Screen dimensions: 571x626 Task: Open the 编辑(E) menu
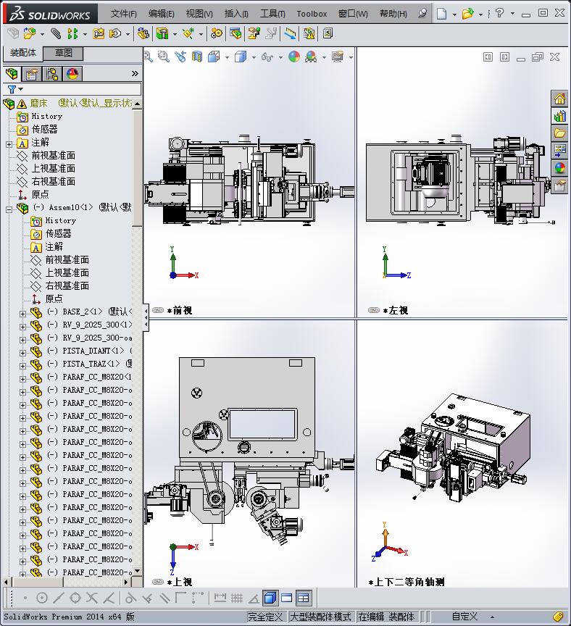click(162, 14)
